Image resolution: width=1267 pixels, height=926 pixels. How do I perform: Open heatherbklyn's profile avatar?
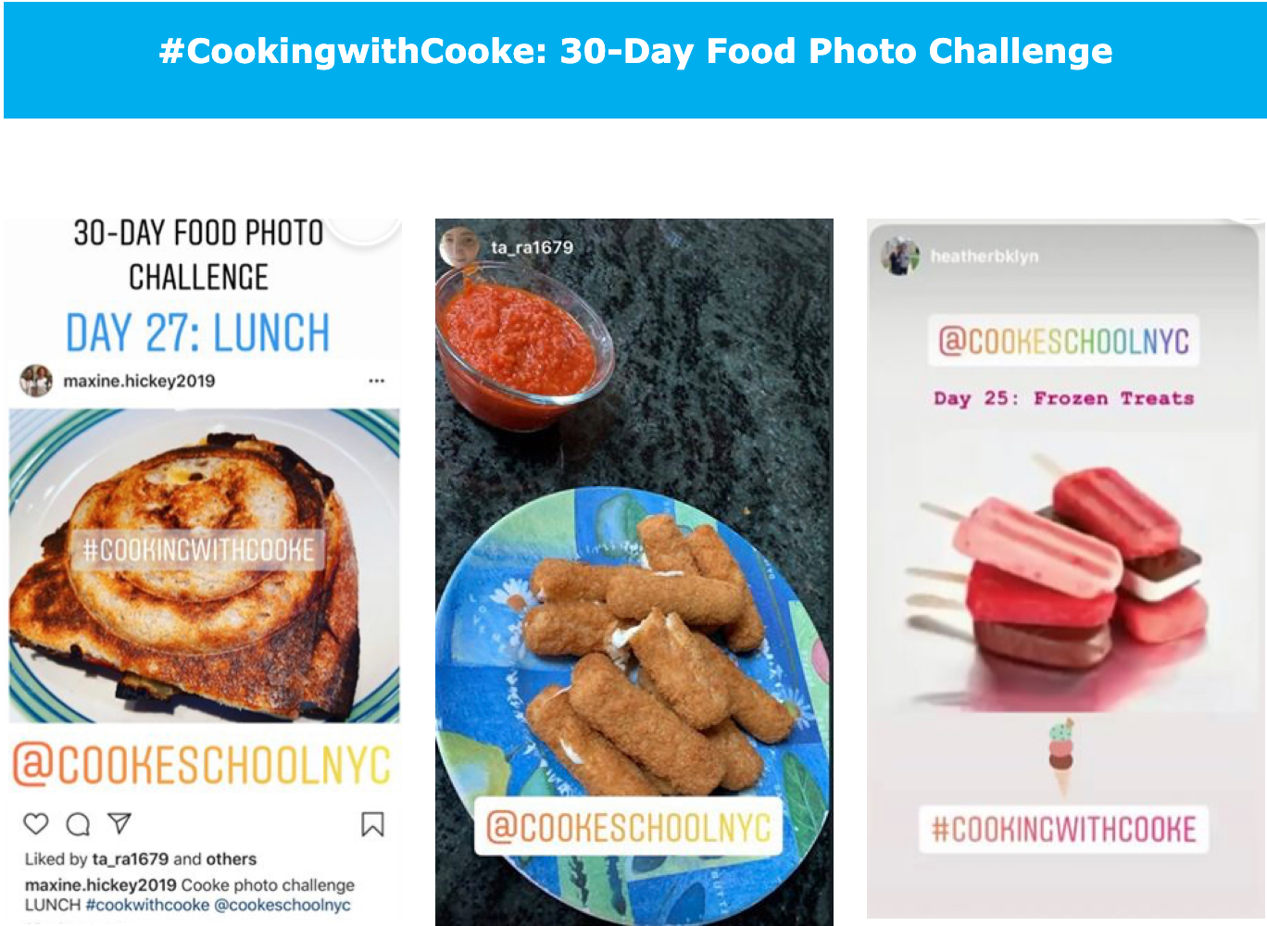[x=899, y=256]
